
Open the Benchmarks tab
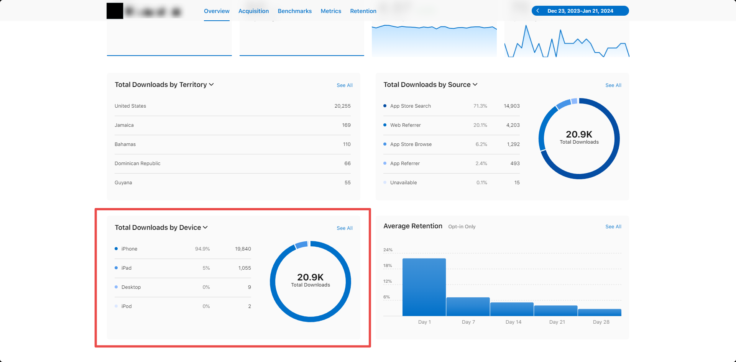[294, 11]
